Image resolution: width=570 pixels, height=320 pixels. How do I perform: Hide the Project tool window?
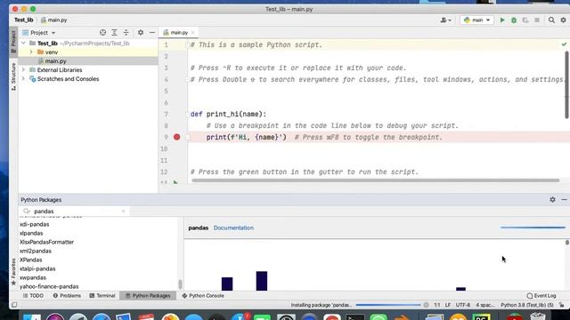pos(152,33)
